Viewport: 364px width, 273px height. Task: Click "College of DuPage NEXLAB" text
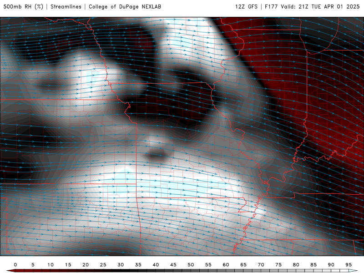click(x=125, y=7)
